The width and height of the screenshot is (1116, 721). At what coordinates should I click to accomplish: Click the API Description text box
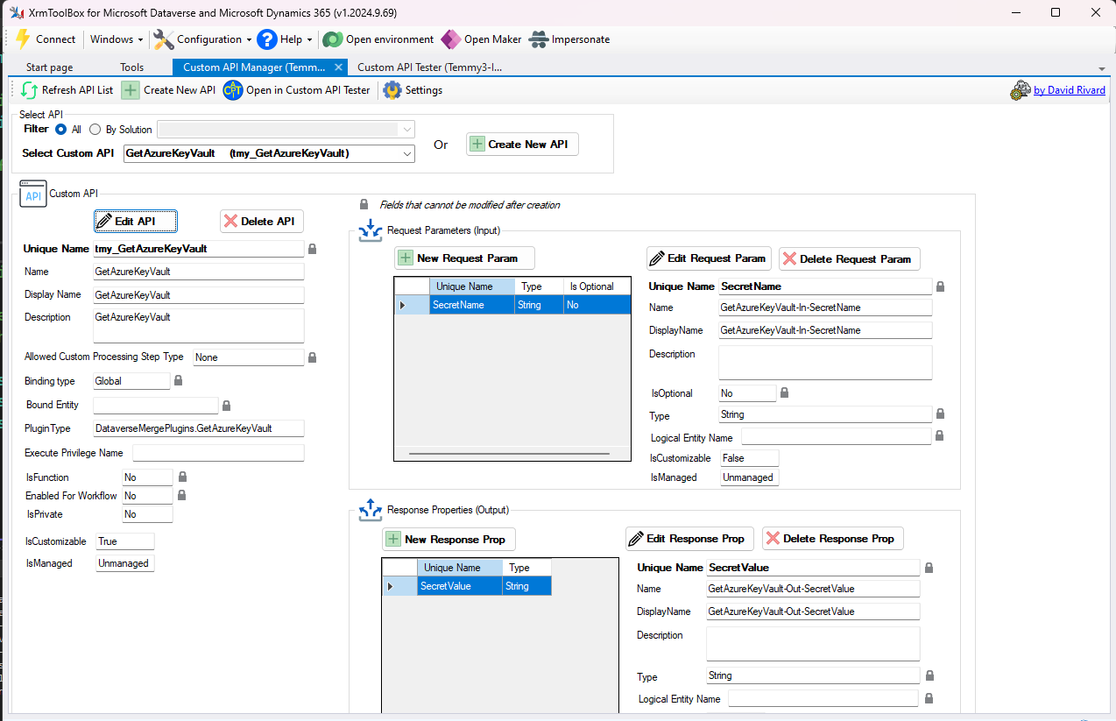(199, 325)
